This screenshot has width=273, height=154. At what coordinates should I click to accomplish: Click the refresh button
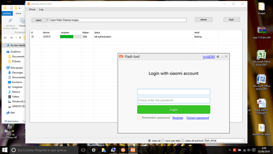click(204, 20)
